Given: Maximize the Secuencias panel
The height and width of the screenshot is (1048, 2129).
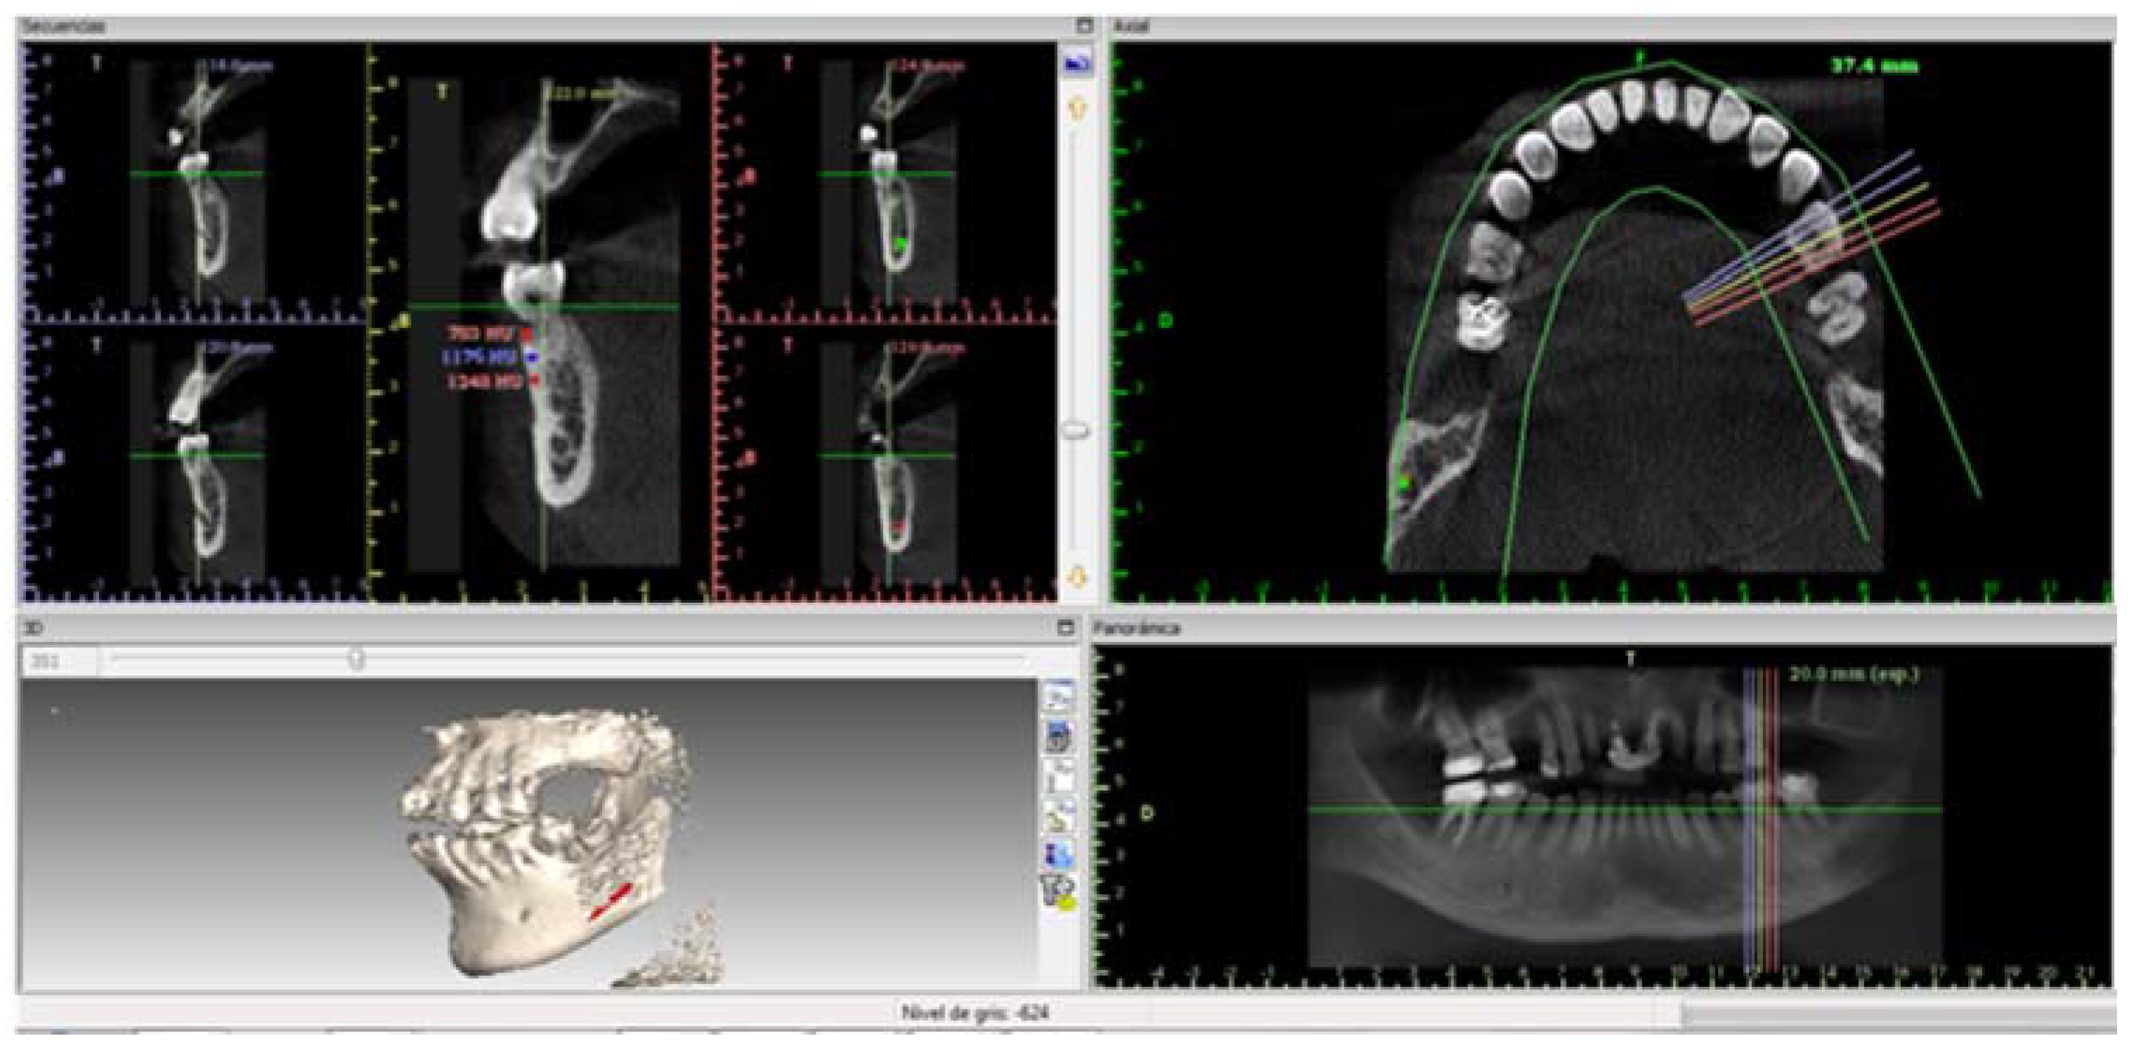Looking at the screenshot, I should pos(1085,25).
